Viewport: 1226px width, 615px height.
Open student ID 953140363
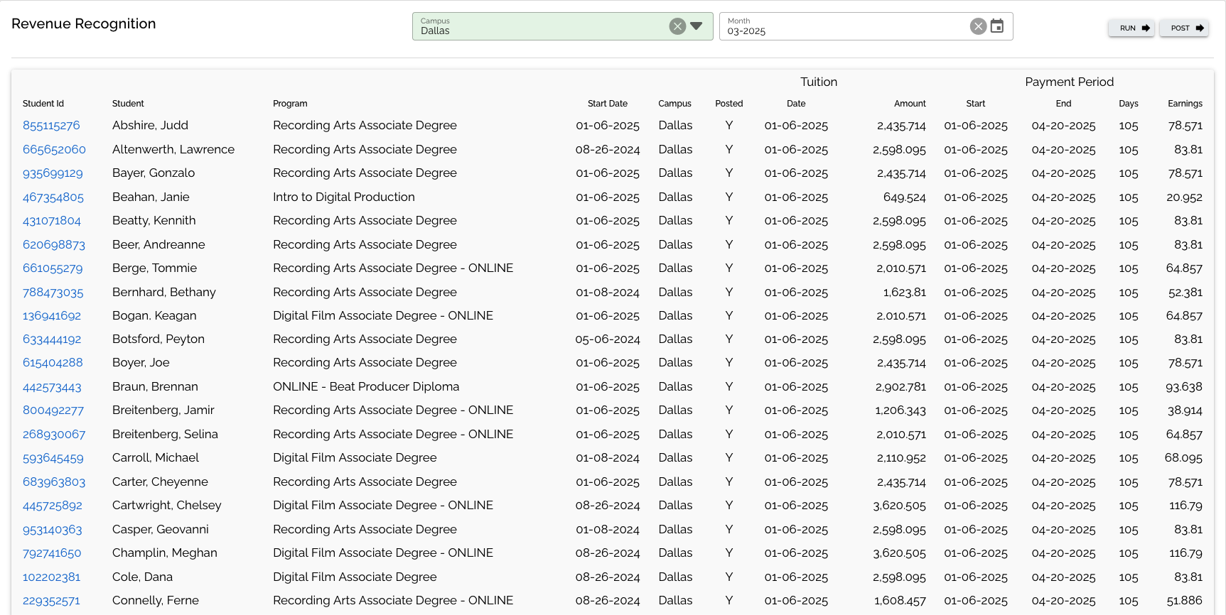(x=53, y=530)
